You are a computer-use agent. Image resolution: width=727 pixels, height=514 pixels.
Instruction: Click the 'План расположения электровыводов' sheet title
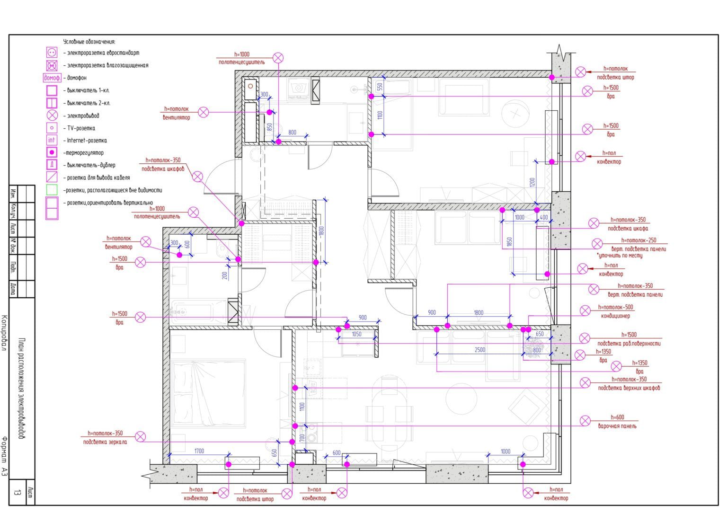coord(21,389)
